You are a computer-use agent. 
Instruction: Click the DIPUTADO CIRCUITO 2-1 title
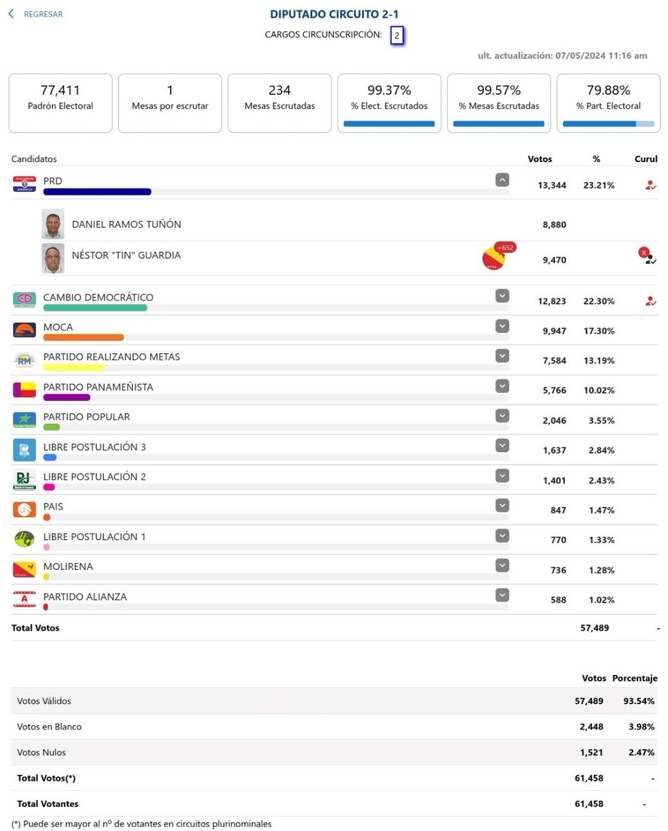334,14
